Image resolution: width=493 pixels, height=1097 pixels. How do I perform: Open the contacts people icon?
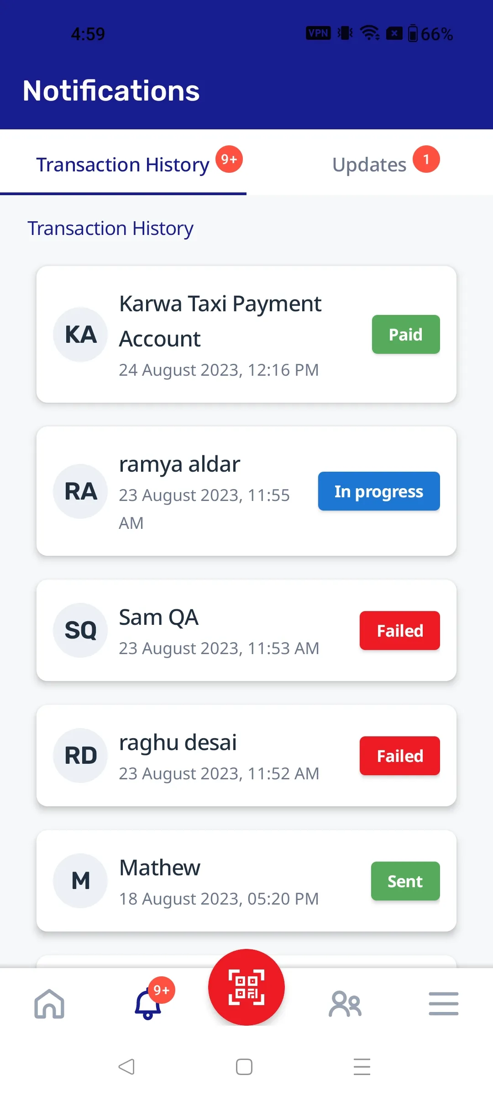(345, 1004)
